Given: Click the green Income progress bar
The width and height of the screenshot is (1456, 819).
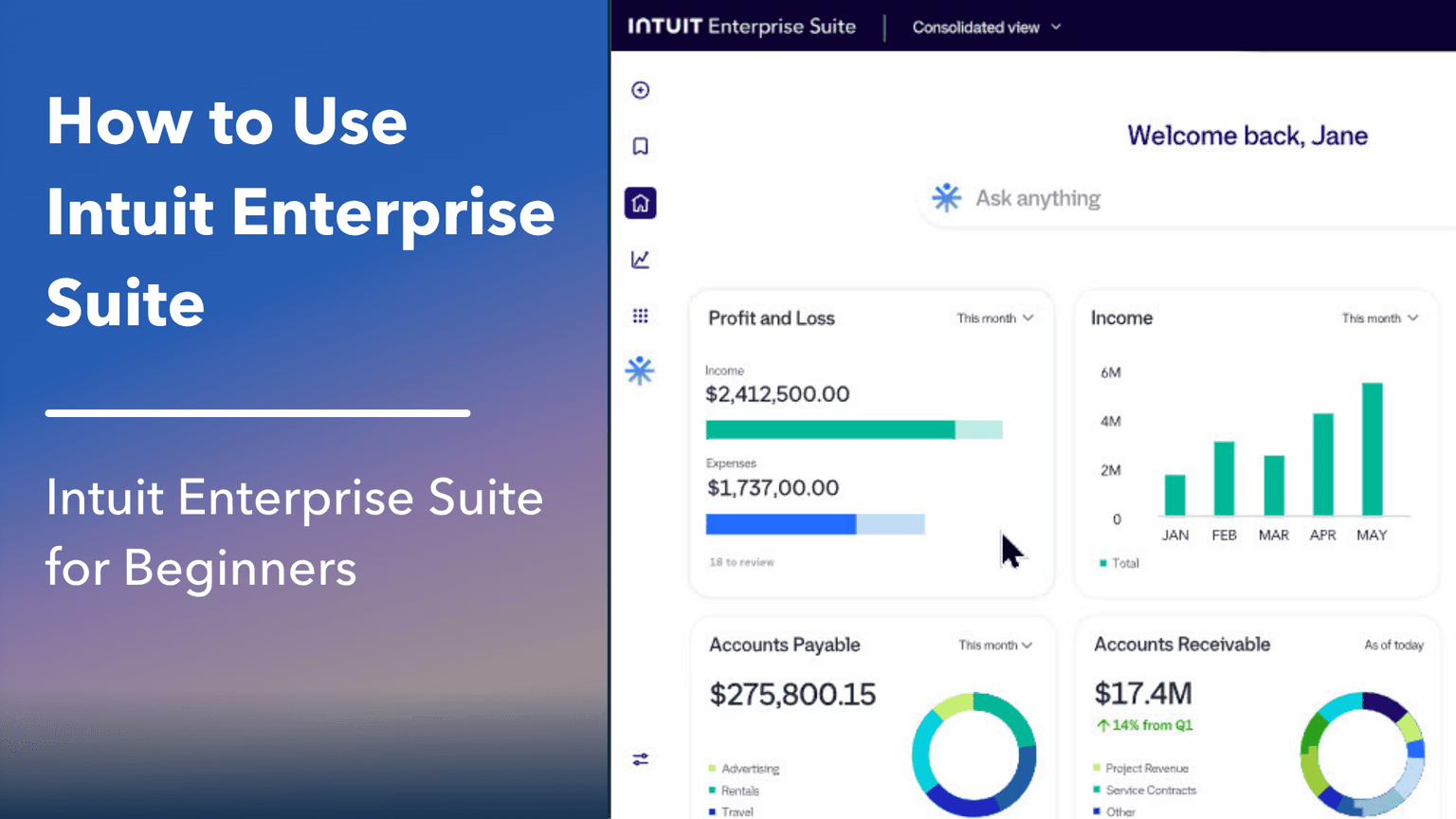Looking at the screenshot, I should tap(854, 429).
